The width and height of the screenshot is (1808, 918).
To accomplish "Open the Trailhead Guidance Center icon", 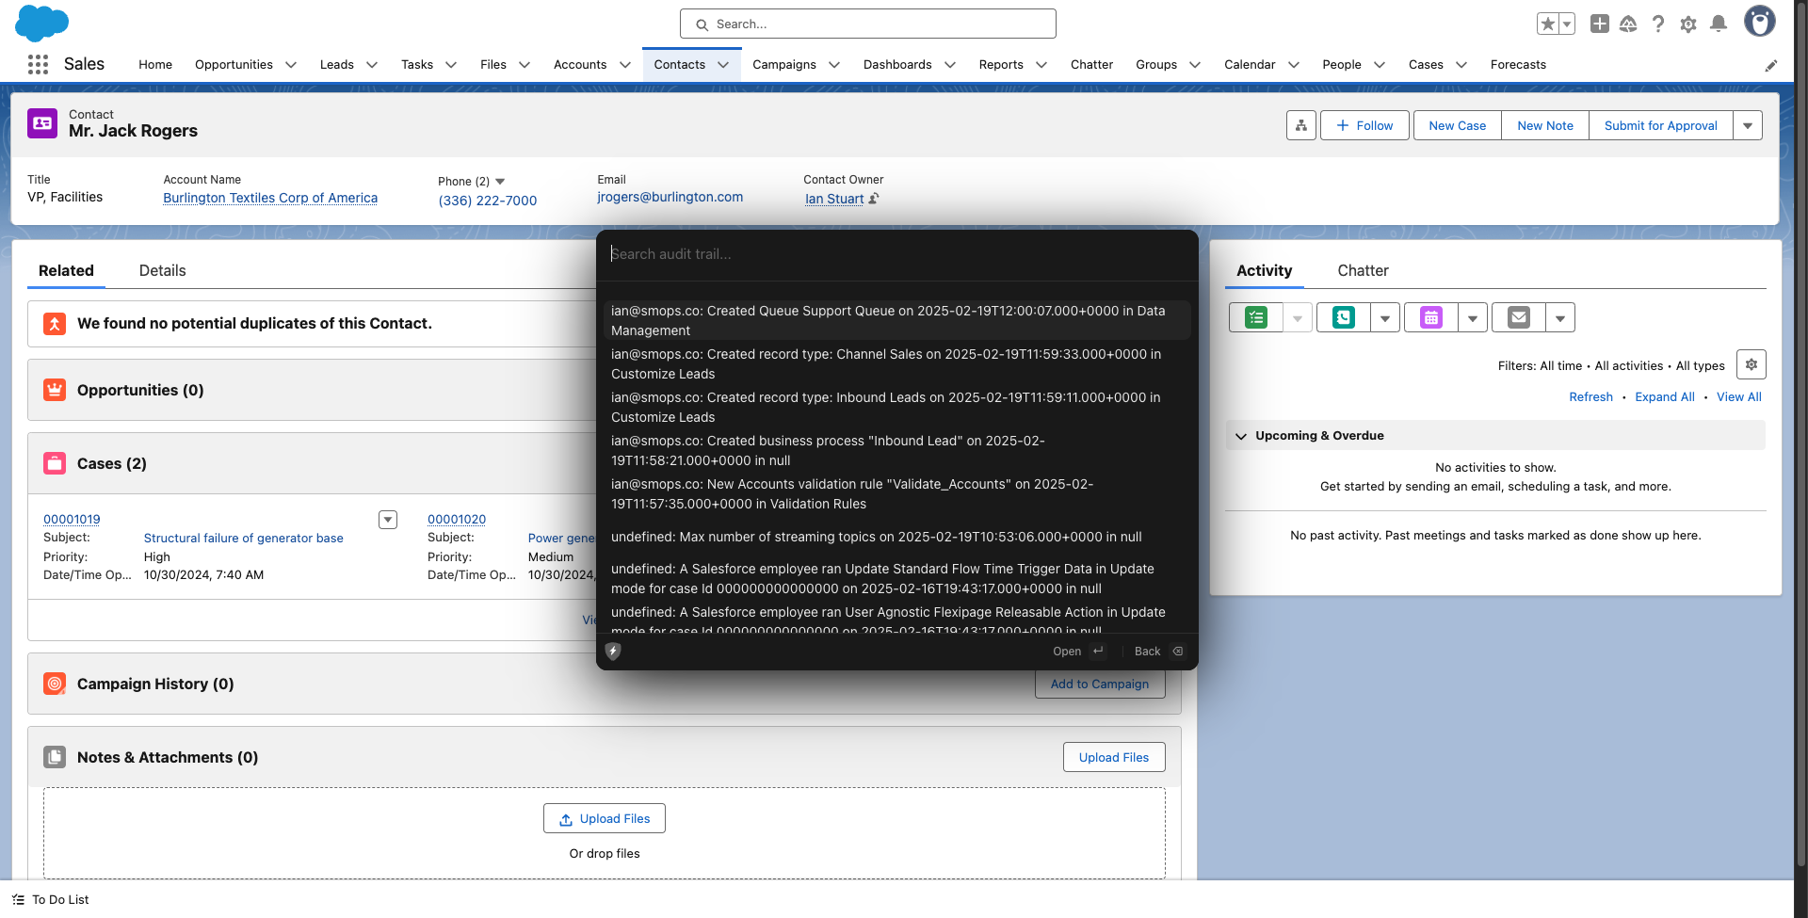I will [x=1628, y=24].
